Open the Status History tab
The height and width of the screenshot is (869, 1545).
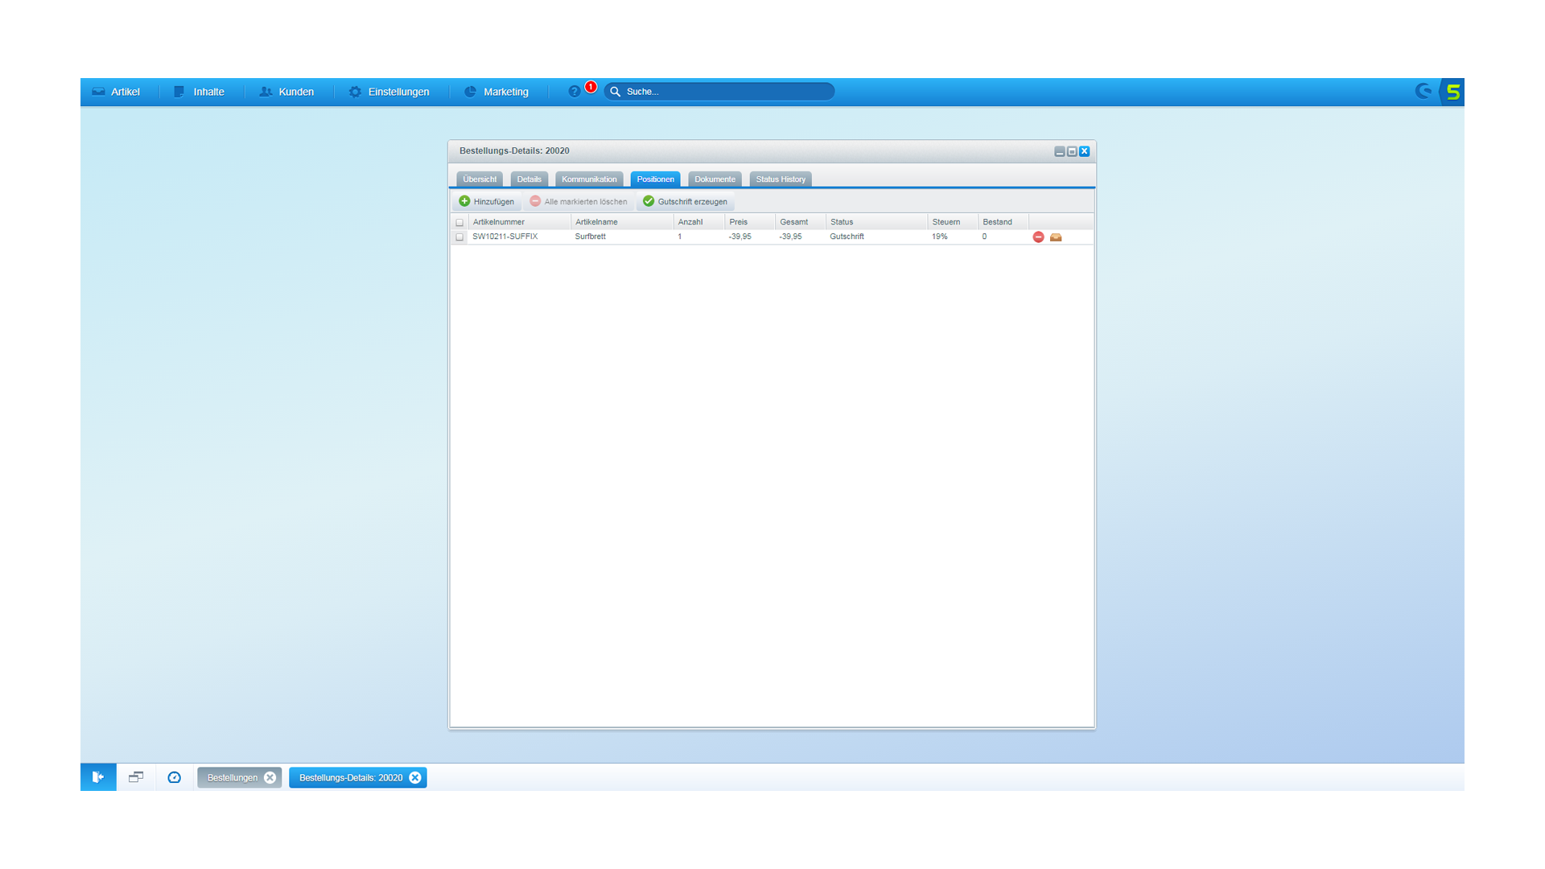click(x=781, y=179)
